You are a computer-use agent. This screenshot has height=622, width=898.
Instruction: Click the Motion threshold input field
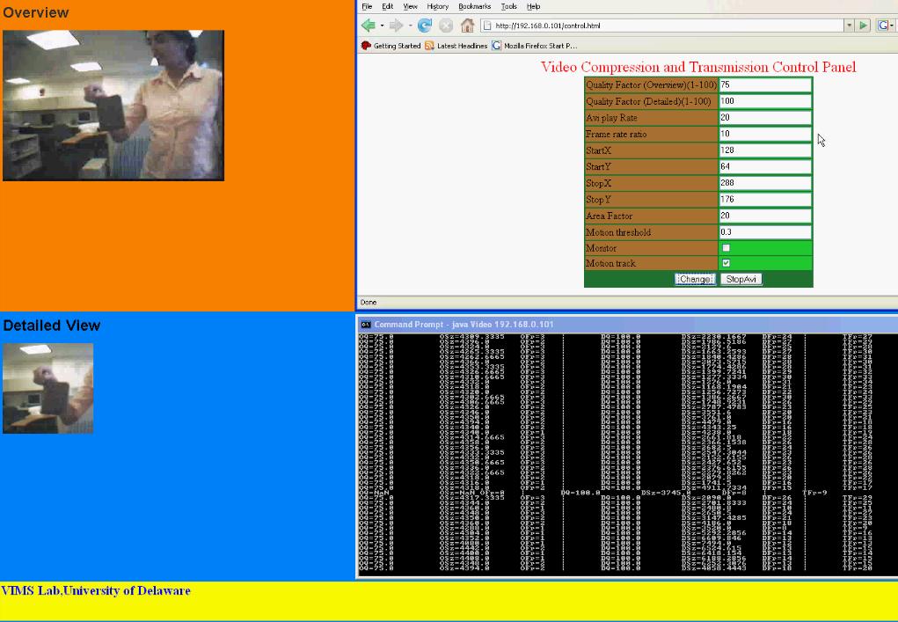click(764, 232)
